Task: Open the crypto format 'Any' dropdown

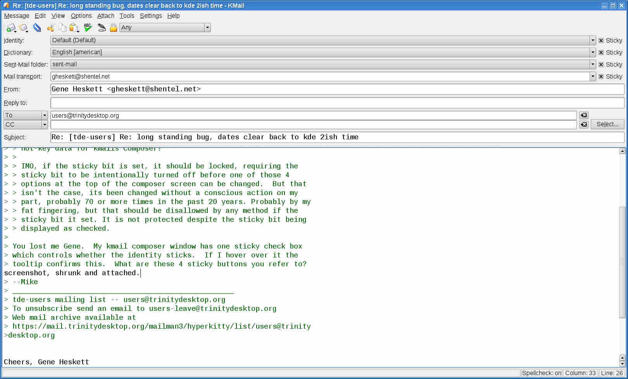Action: (x=165, y=27)
